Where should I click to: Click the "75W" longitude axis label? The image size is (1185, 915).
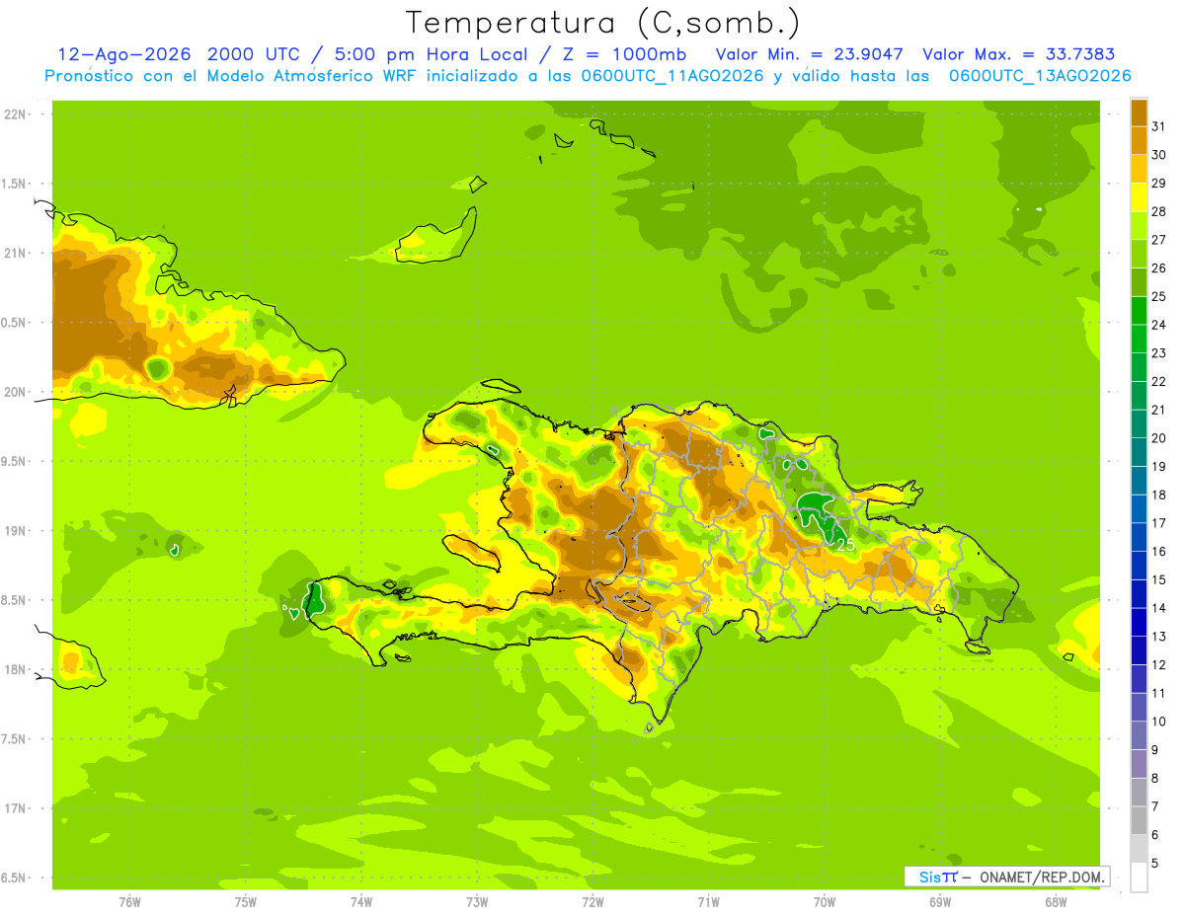245,902
